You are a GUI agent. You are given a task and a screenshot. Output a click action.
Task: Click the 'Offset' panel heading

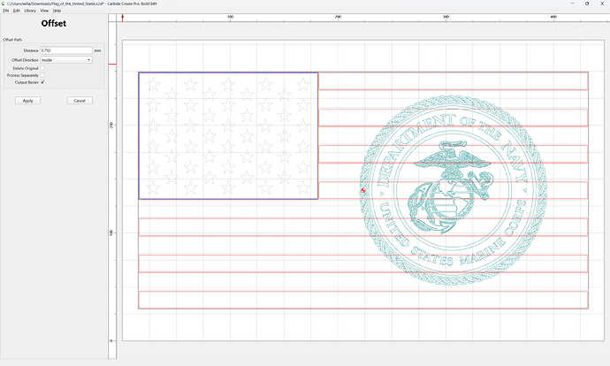[54, 23]
